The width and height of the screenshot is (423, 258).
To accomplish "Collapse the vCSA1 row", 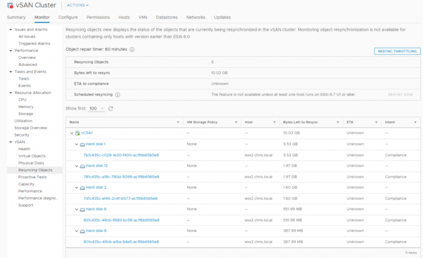I will click(72, 133).
